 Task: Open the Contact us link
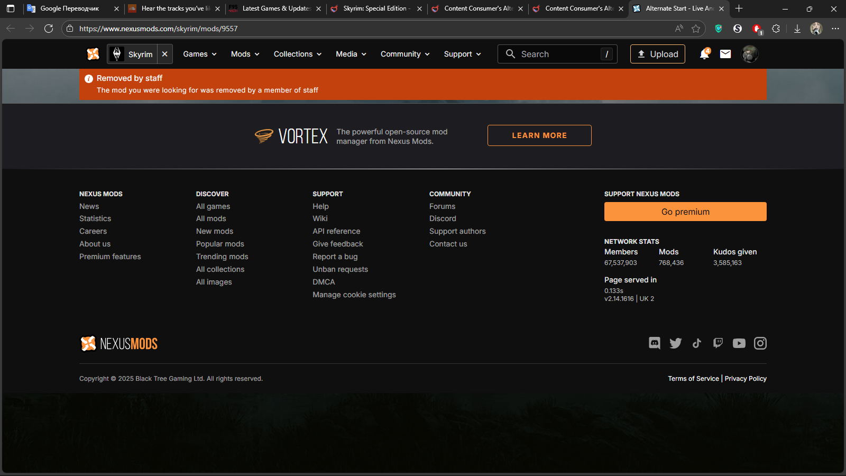[448, 244]
